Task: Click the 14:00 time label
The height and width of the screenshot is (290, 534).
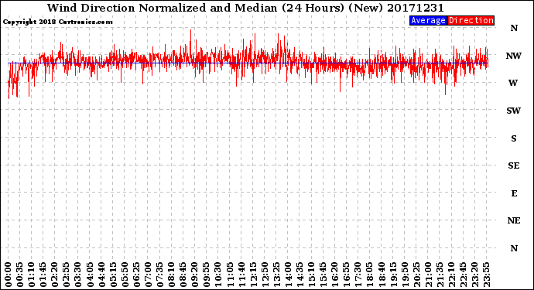Action: point(288,275)
